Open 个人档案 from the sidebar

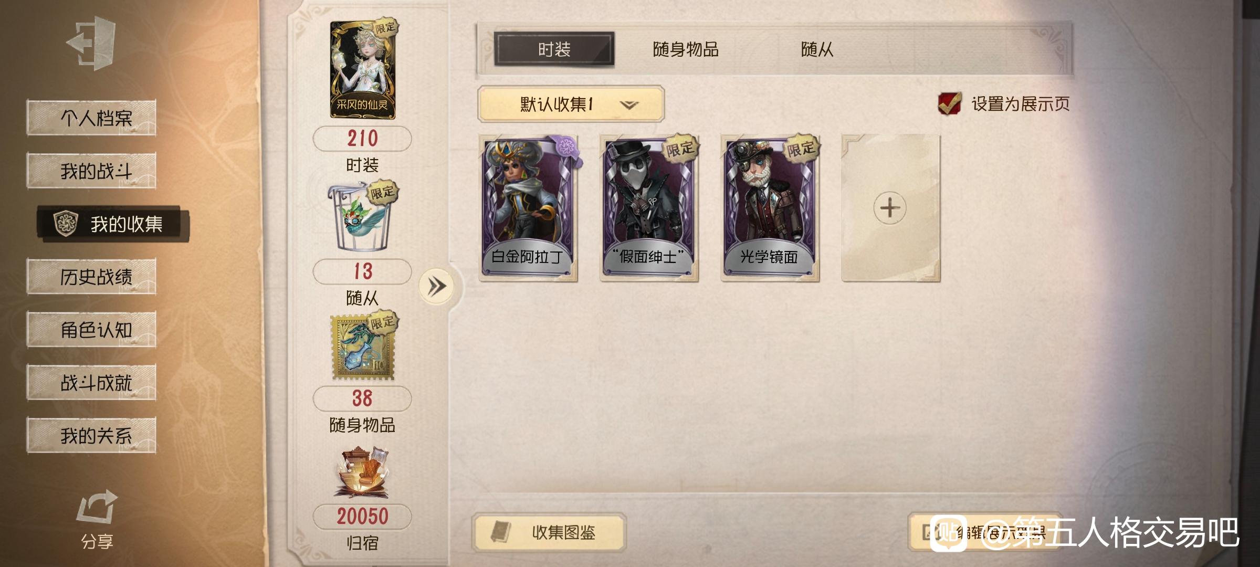coord(92,117)
